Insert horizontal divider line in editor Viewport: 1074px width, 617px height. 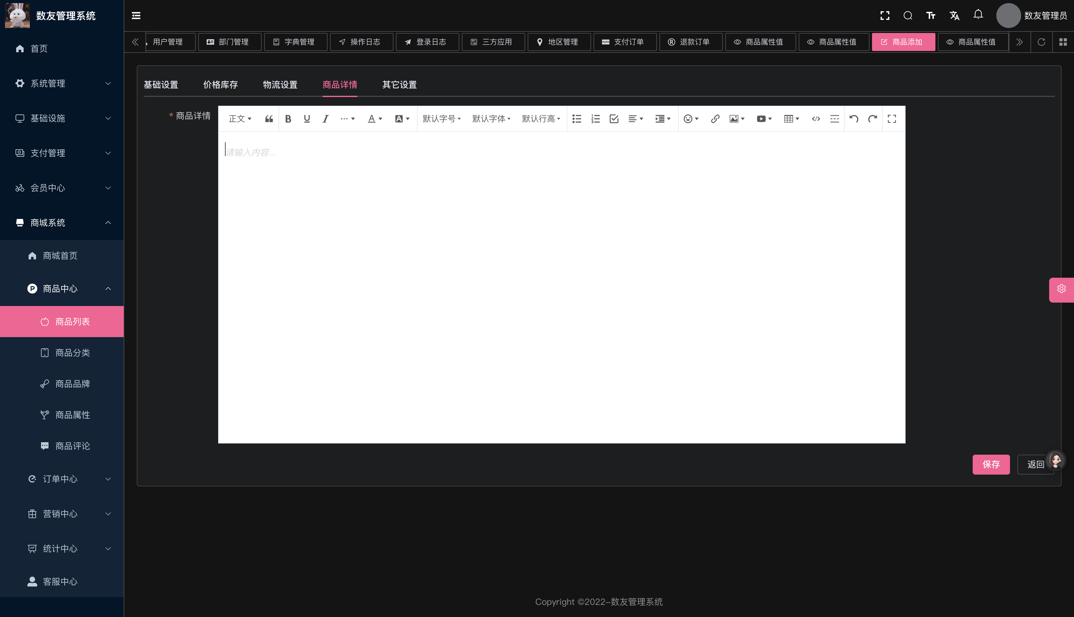(x=834, y=119)
